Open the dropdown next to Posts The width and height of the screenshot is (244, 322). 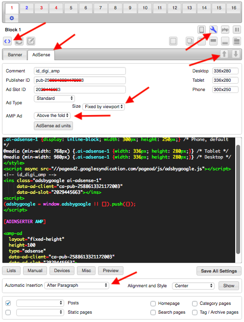[40, 303]
